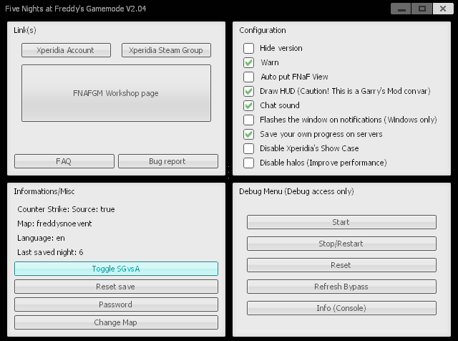Viewport: 458px width, 341px height.
Task: Enable Auto put FNaF View
Action: pos(248,77)
